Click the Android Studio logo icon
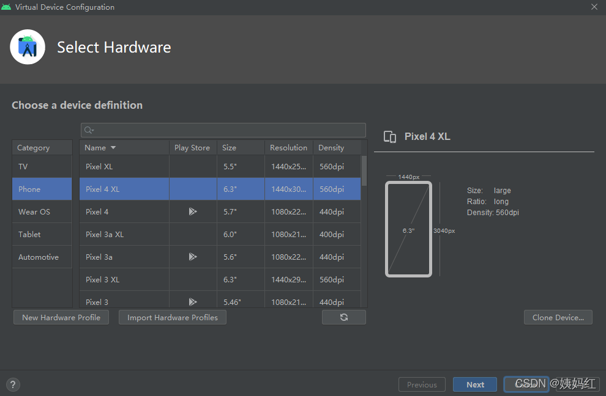The image size is (606, 396). (x=28, y=47)
